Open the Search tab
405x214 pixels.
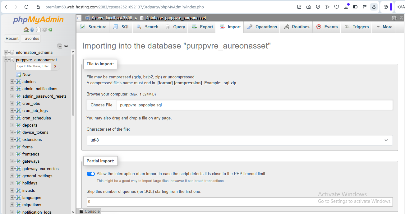click(x=147, y=27)
